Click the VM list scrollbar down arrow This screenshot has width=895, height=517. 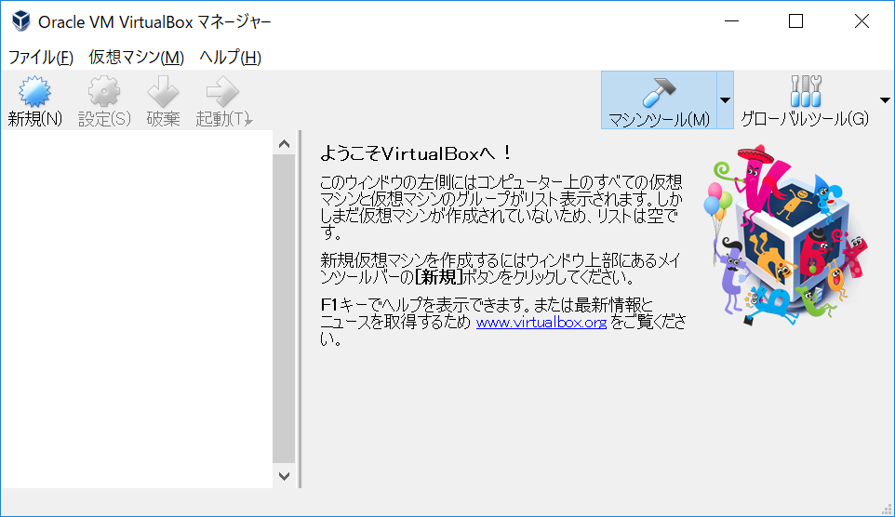click(285, 475)
